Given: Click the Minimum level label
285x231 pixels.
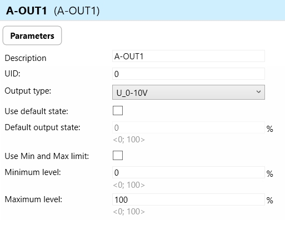Looking at the screenshot, I should 33,172.
